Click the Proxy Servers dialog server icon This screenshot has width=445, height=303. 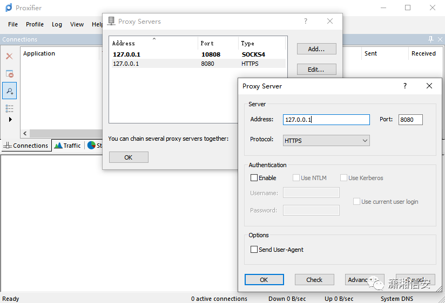[x=111, y=21]
